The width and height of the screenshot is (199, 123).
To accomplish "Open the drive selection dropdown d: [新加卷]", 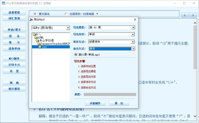I will [x=68, y=28].
